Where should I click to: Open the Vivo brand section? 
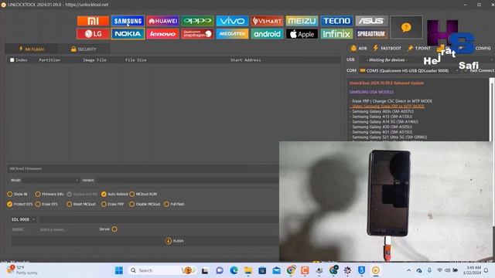coord(232,21)
